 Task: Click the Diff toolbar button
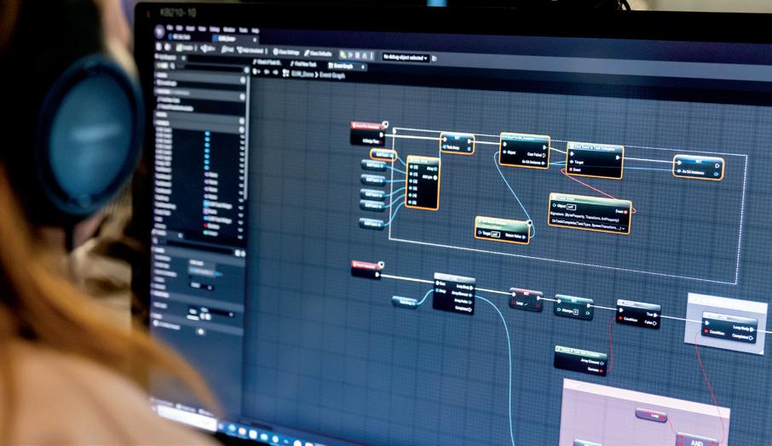(x=208, y=49)
